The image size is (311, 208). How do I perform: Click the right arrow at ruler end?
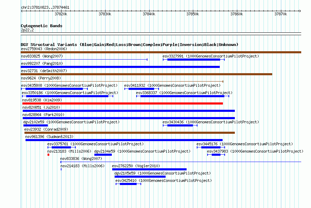pyautogui.click(x=300, y=11)
